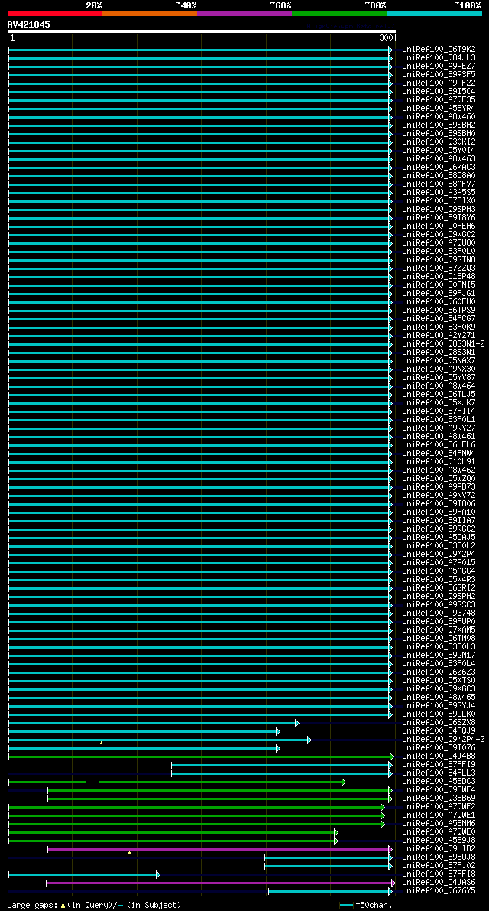The image size is (489, 911).
Task: Select the UniRef100_A9RY27 label
Action: [x=439, y=428]
